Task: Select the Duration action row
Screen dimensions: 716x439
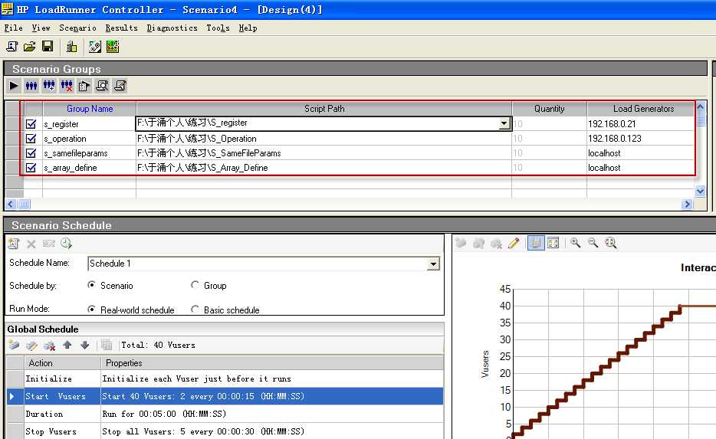Action: click(x=225, y=414)
